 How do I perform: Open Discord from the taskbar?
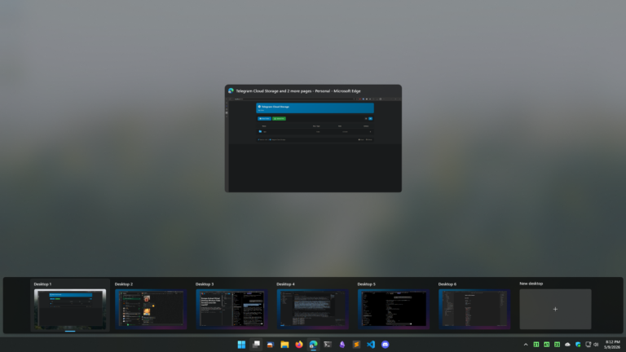click(386, 345)
